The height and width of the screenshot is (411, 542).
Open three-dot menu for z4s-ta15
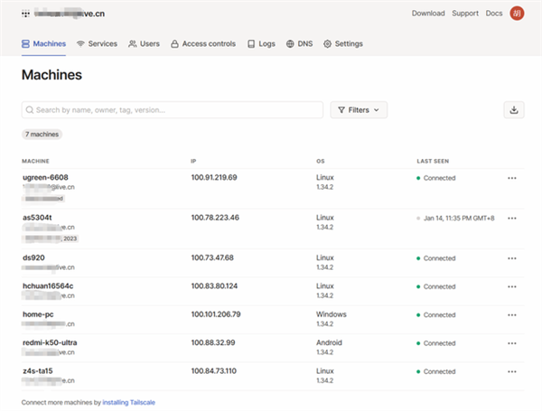point(512,371)
